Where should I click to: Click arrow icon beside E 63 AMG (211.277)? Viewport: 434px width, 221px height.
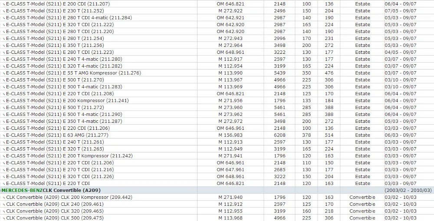pyautogui.click(x=4, y=136)
